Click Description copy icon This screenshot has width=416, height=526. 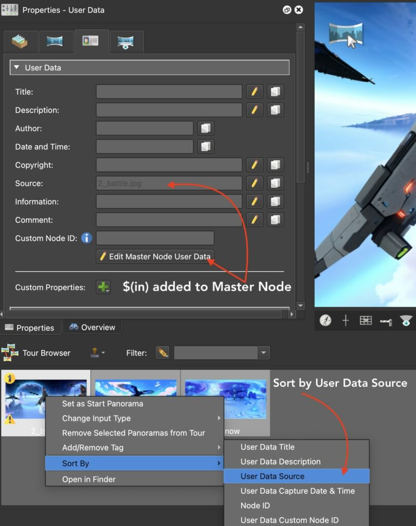[275, 110]
